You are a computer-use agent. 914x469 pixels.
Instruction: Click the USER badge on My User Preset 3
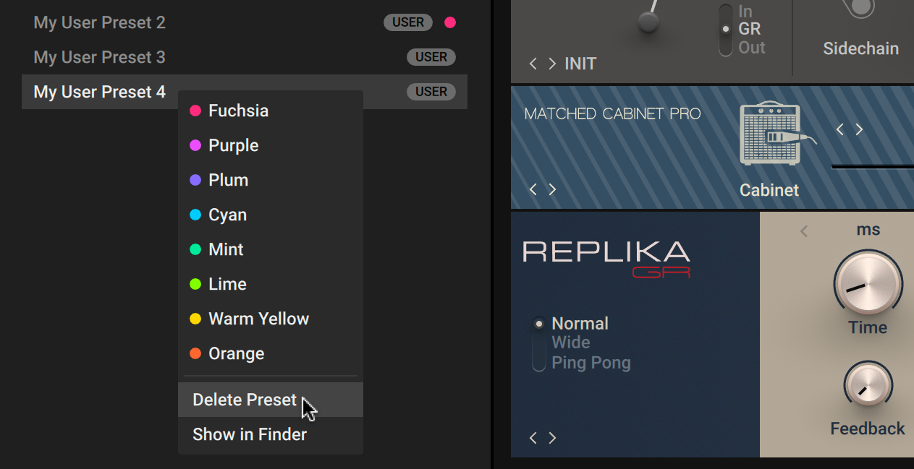(x=431, y=57)
